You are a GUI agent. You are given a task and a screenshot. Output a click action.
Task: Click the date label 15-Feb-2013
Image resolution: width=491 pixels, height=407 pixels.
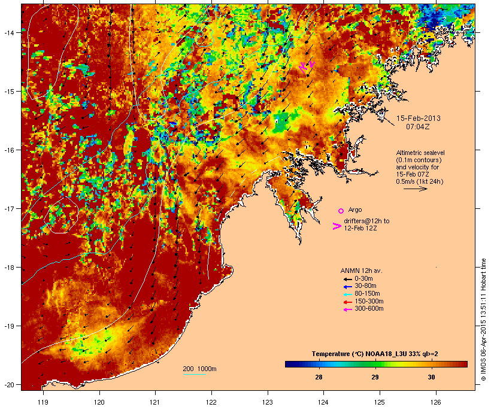click(x=418, y=119)
